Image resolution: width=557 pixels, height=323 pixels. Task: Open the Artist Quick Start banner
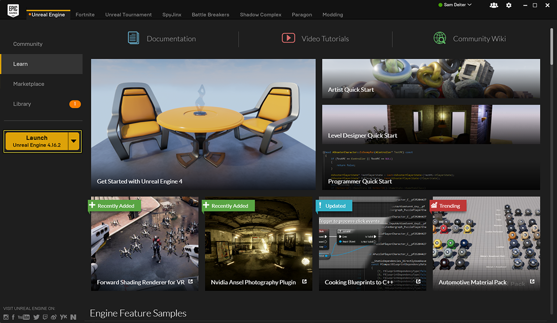tap(431, 78)
